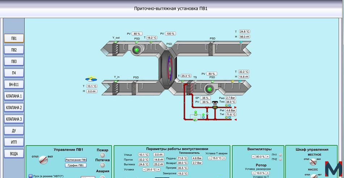Increase fan speed 80.0 % setpoint
The image size is (344, 178).
pyautogui.click(x=268, y=157)
